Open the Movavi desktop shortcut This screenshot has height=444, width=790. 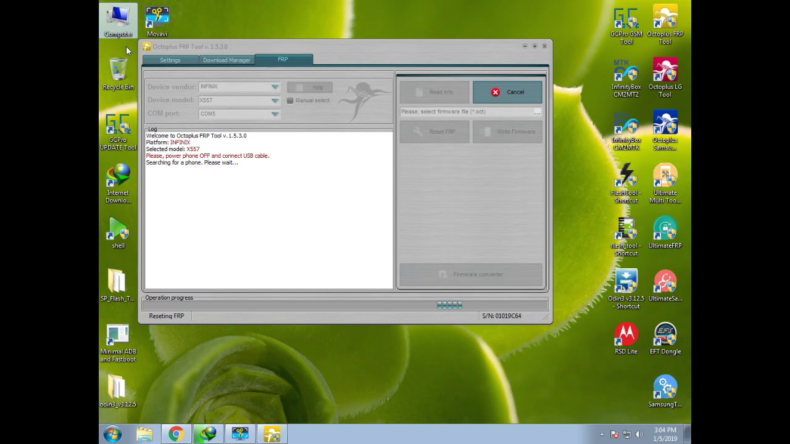[157, 21]
